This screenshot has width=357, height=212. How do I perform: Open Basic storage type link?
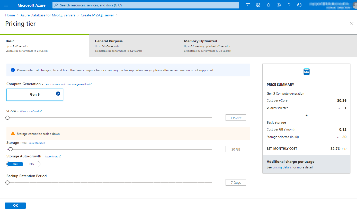pos(37,143)
